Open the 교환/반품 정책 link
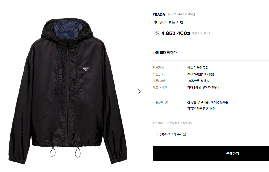The height and width of the screenshot is (172, 269). tap(198, 81)
